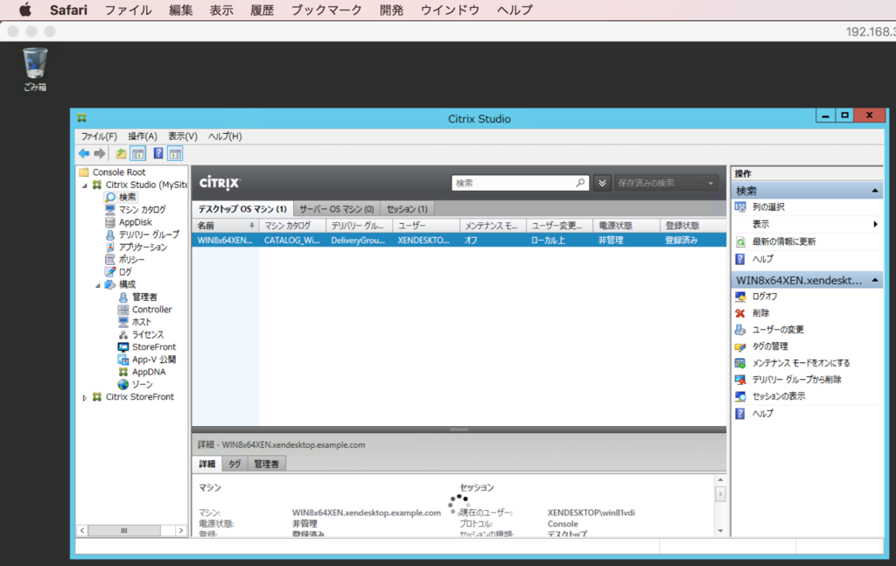
Task: Open the Controller node
Action: (x=152, y=310)
